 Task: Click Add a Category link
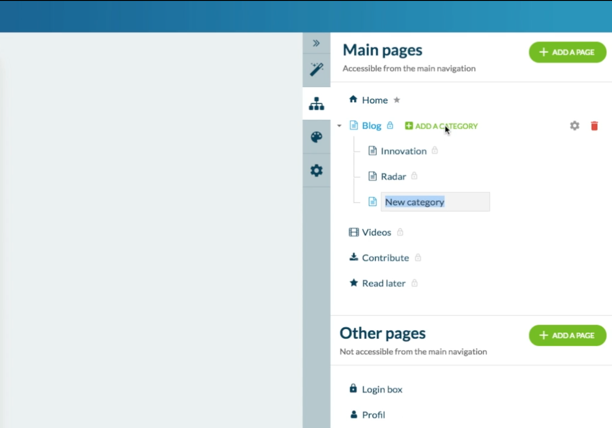point(441,126)
